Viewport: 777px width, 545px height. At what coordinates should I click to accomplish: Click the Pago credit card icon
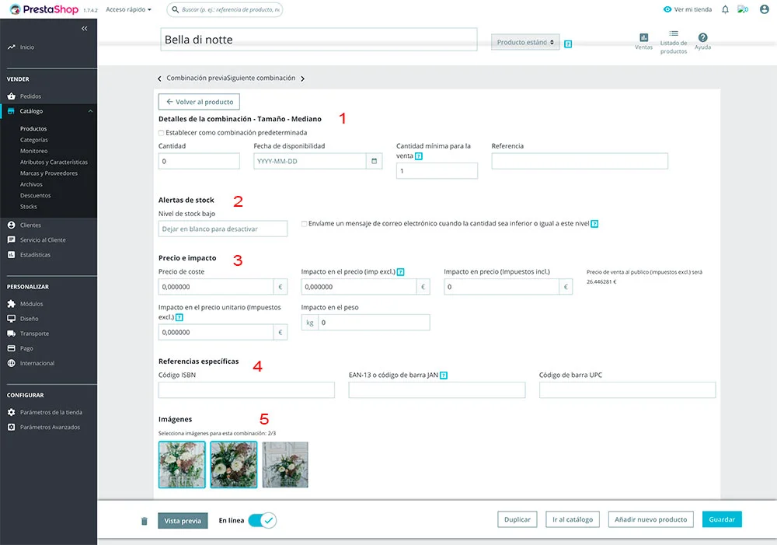pos(12,348)
